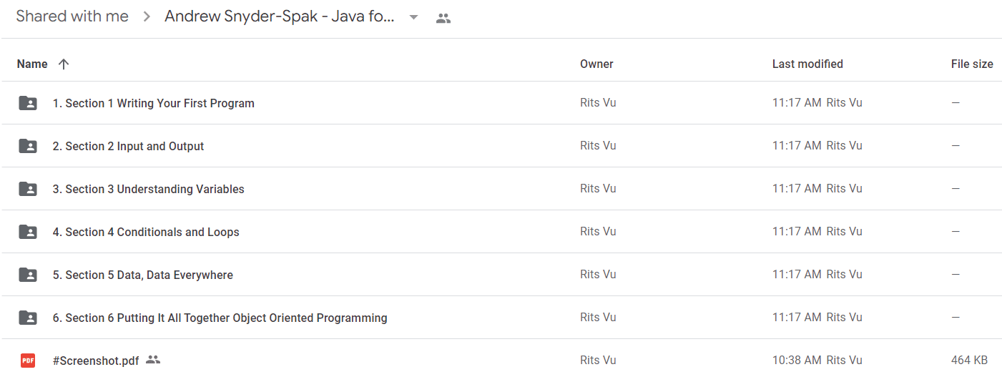Reverse sort order with the Name arrow
This screenshot has height=377, width=1002.
[64, 64]
